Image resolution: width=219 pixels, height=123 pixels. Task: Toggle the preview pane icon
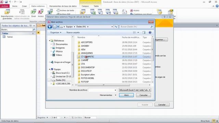tap(144, 32)
